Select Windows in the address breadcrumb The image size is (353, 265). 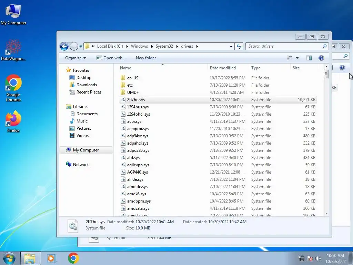[139, 46]
